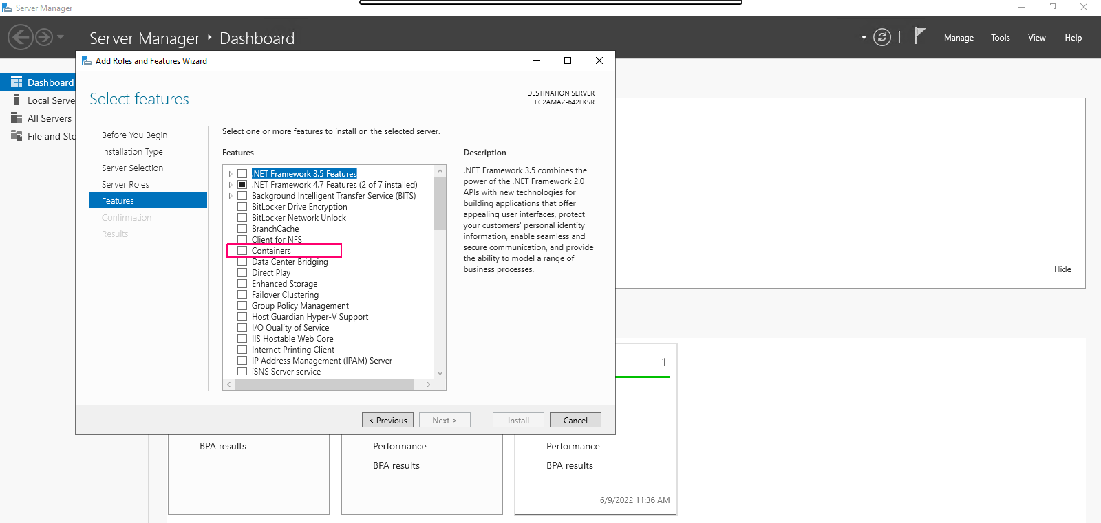This screenshot has height=523, width=1101.
Task: Check Host Guardian Hyper-V Support checkbox
Action: [x=242, y=317]
